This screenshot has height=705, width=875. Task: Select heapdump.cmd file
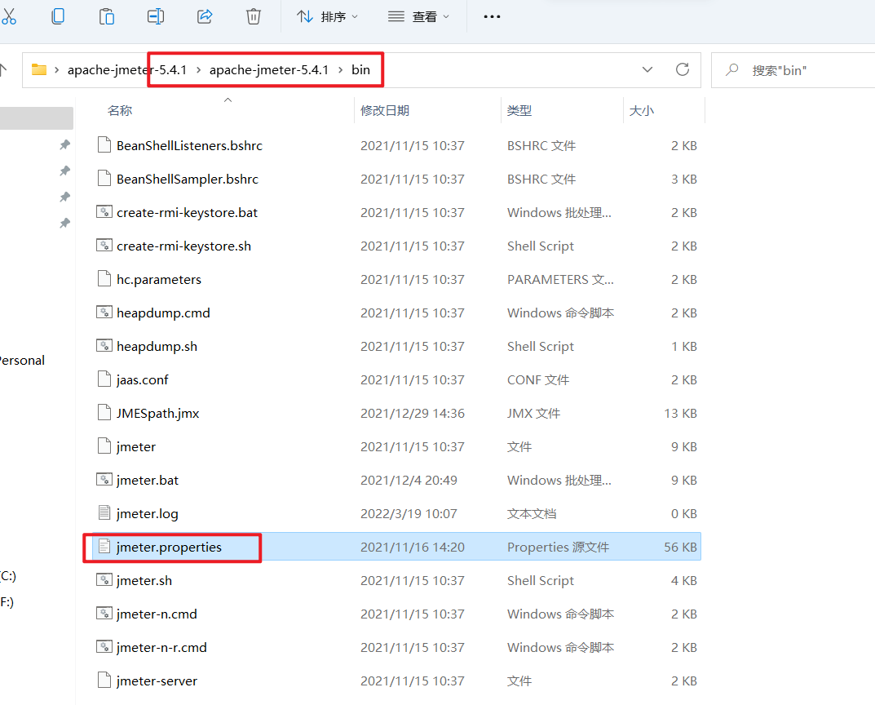[164, 313]
